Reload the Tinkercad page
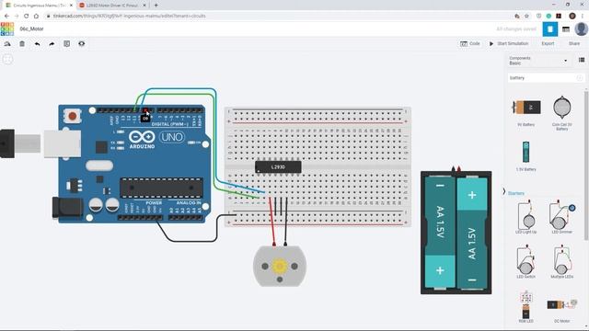The height and width of the screenshot is (331, 589). (x=27, y=17)
